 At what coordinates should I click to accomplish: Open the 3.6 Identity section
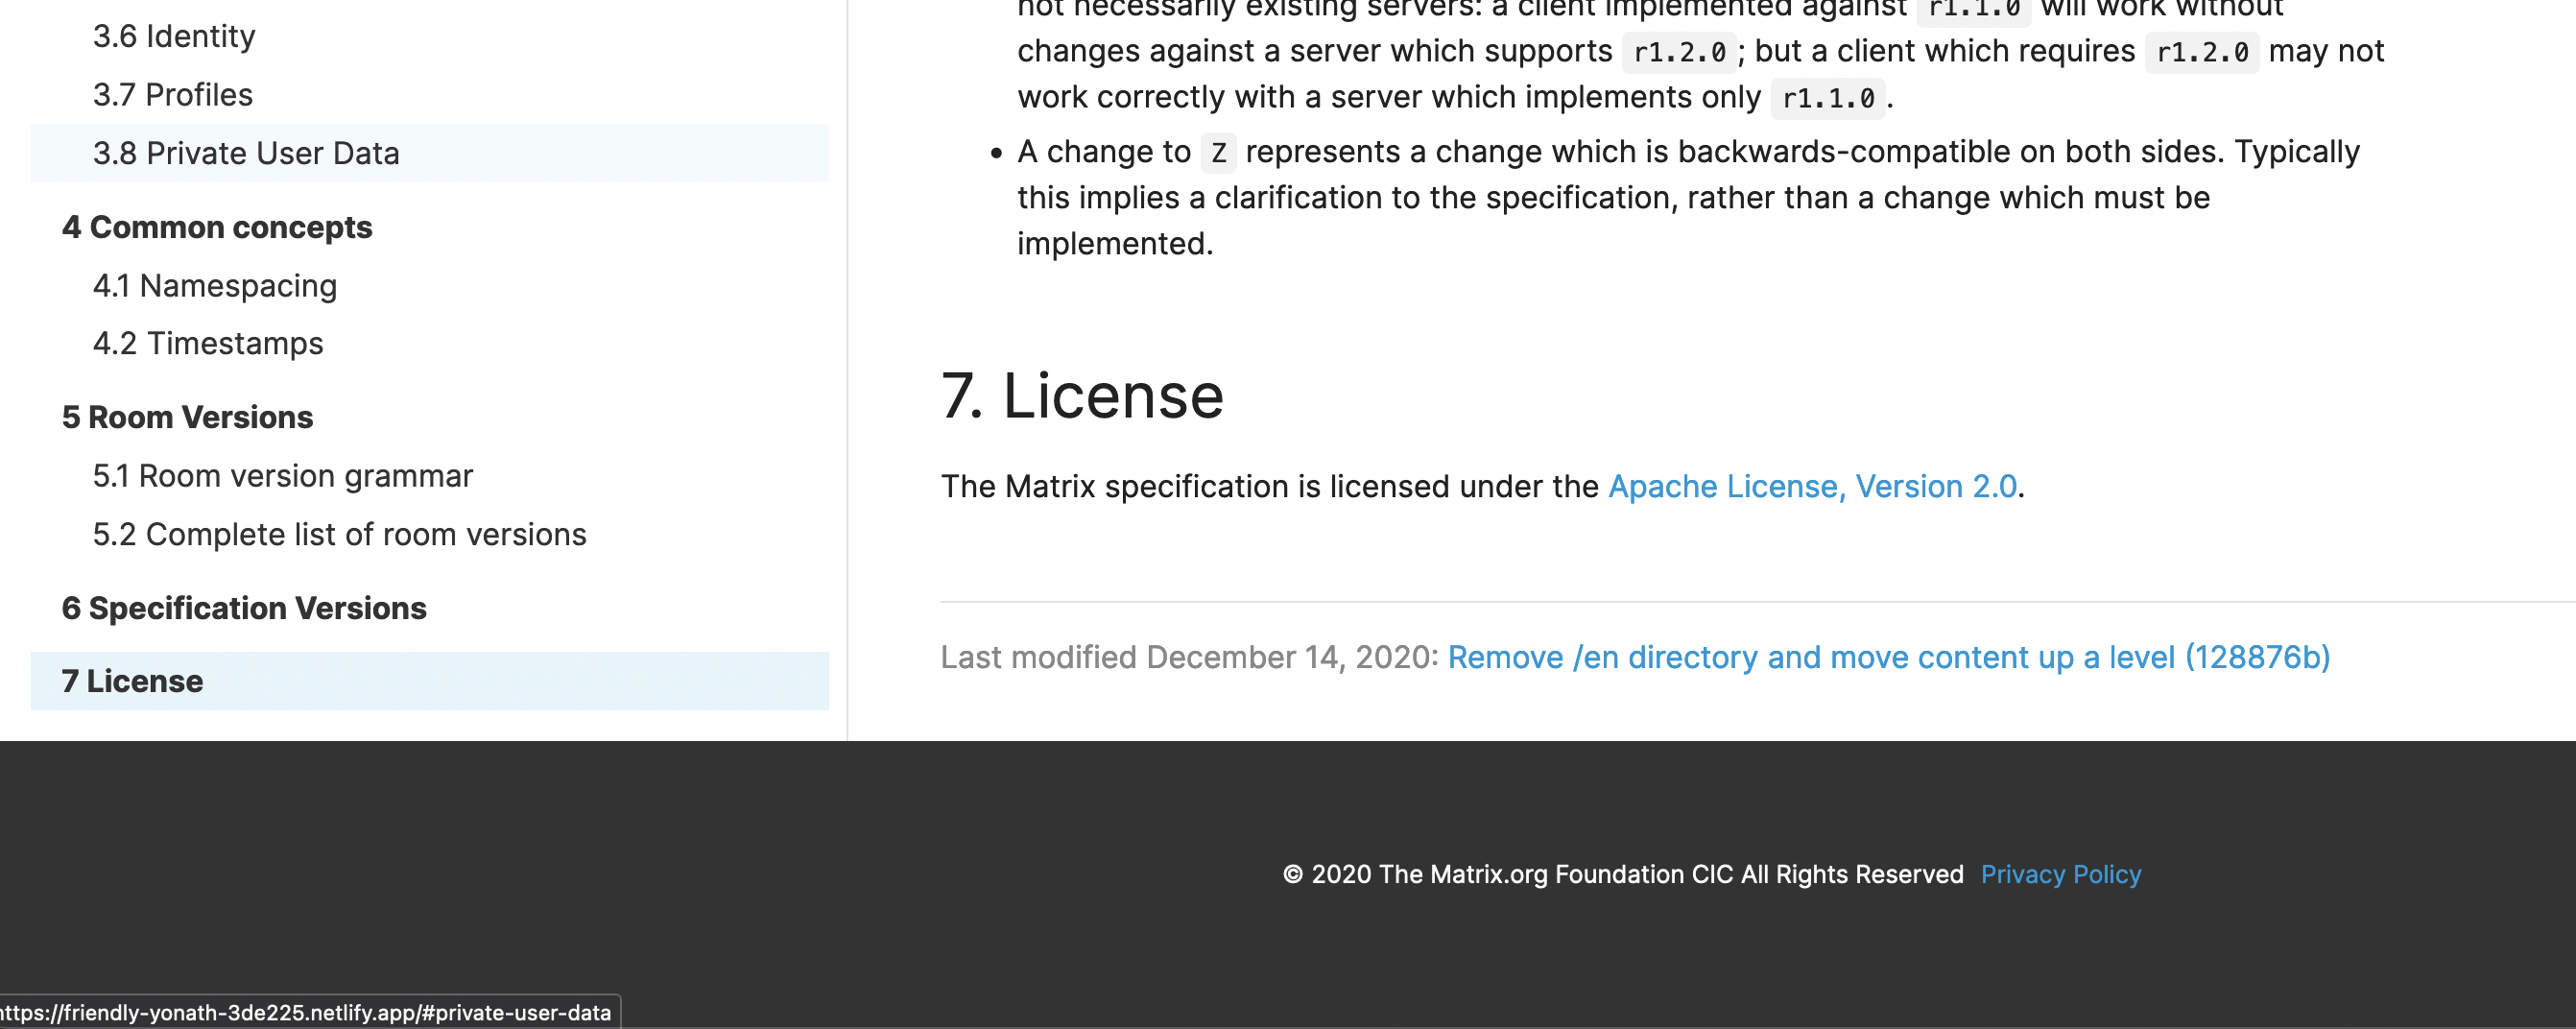174,36
